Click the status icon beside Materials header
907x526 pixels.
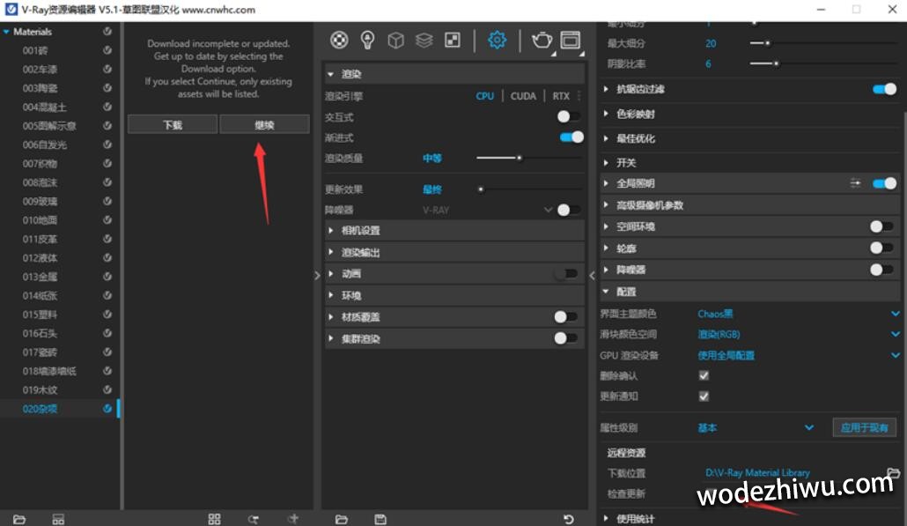coord(107,31)
